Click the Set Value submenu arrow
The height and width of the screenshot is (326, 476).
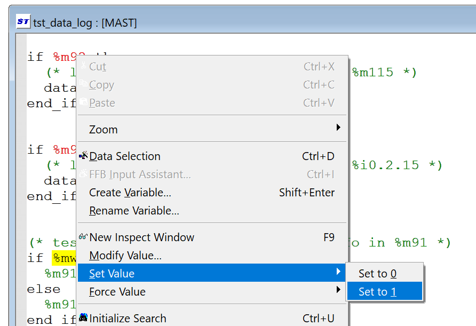[338, 272]
